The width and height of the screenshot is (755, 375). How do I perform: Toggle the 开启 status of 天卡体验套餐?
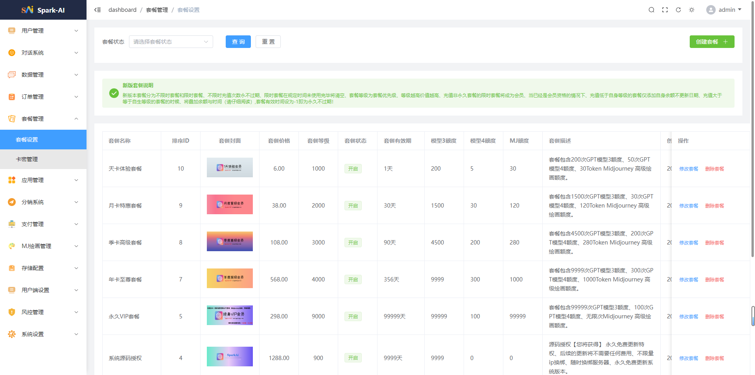[x=353, y=169]
